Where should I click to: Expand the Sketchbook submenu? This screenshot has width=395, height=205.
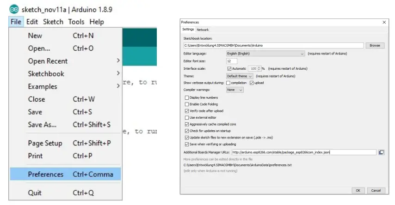66,74
